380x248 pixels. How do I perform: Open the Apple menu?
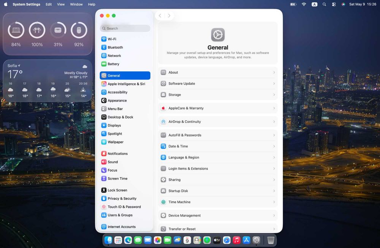6,4
